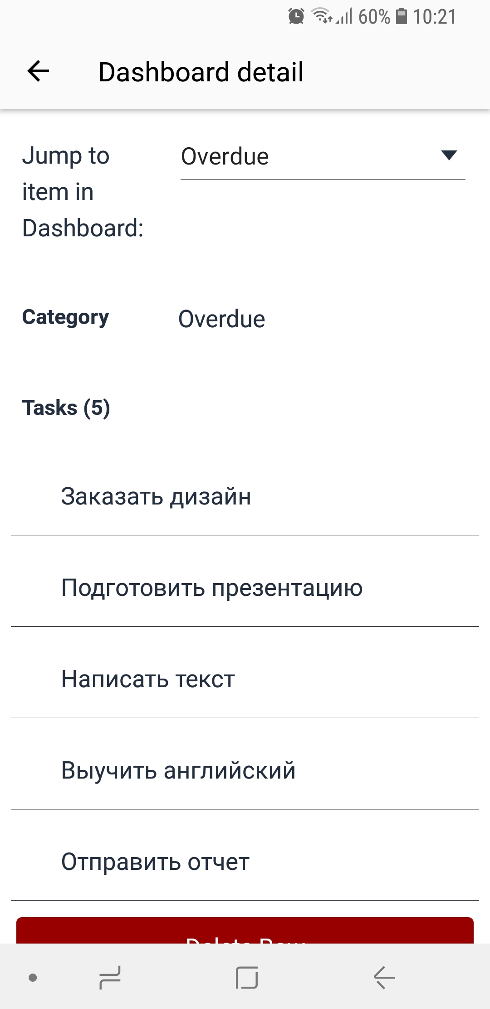Viewport: 490px width, 1009px height.
Task: Open the task Отправить отчет
Action: 245,862
